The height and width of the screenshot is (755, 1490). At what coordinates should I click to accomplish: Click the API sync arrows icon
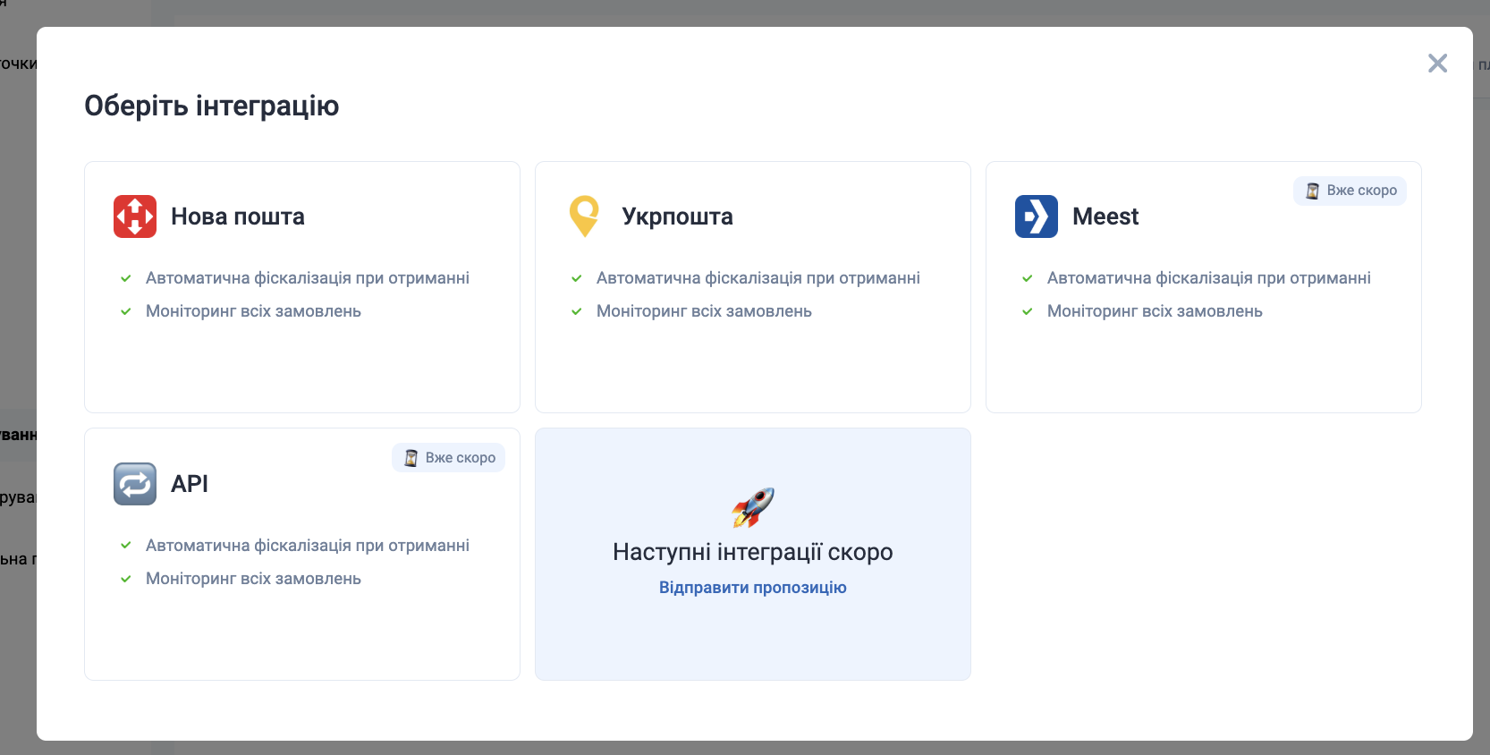(135, 484)
